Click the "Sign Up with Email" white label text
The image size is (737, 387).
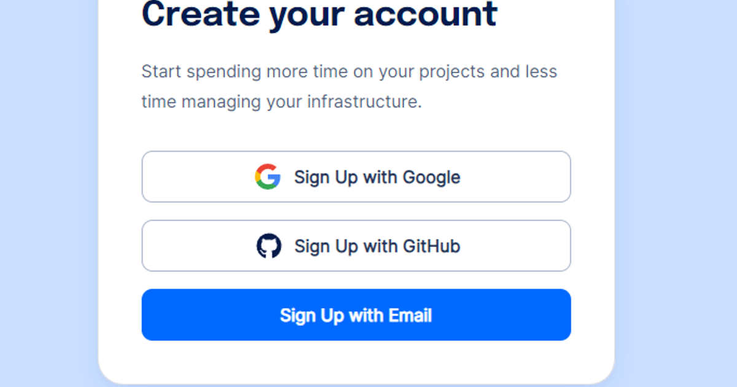356,315
